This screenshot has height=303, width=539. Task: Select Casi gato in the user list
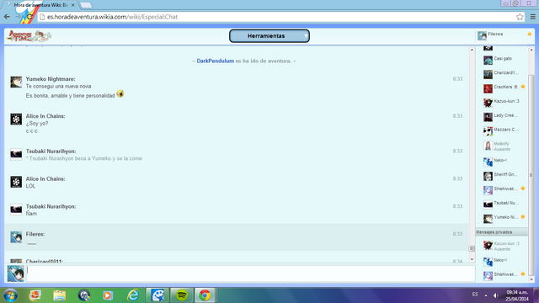(503, 60)
